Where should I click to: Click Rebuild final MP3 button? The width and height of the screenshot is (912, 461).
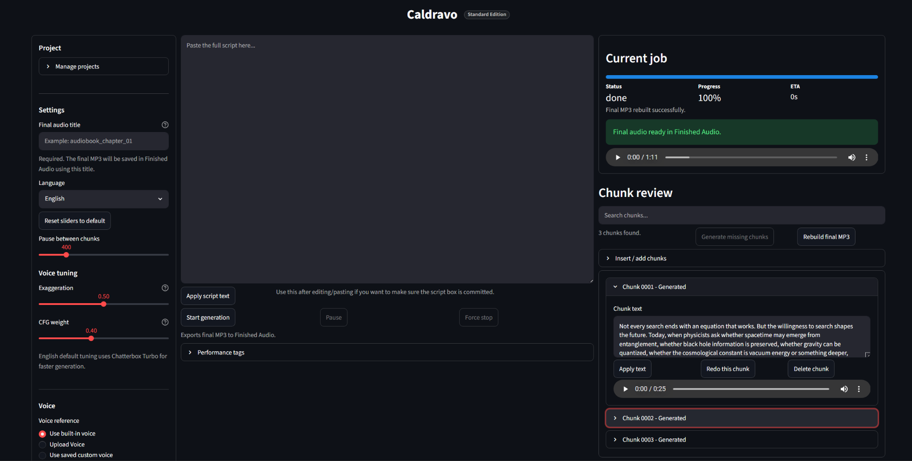coord(826,237)
